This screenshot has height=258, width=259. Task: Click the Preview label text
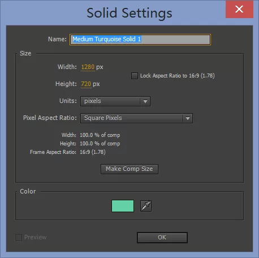coord(36,237)
